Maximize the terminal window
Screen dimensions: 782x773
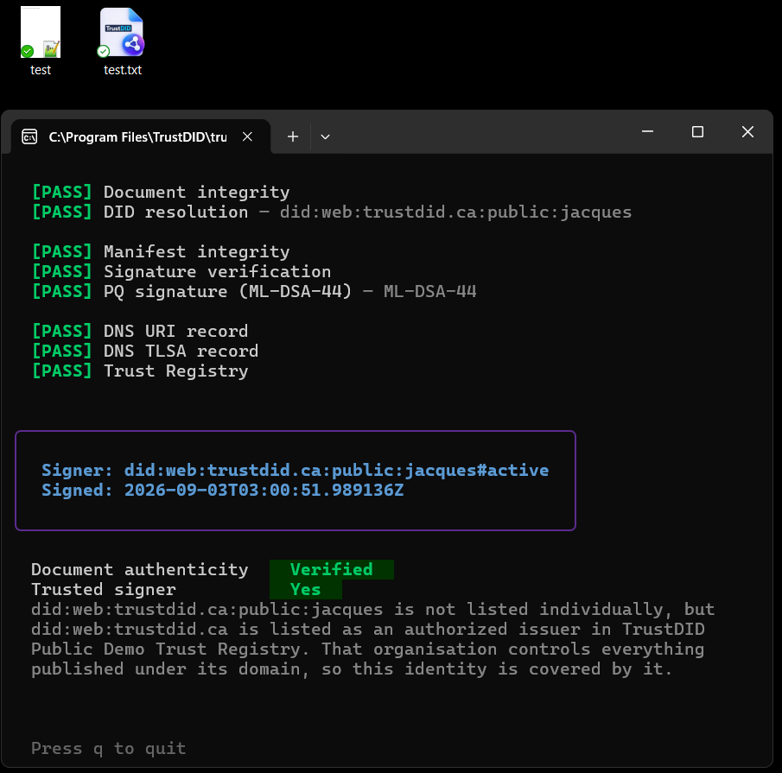tap(697, 131)
